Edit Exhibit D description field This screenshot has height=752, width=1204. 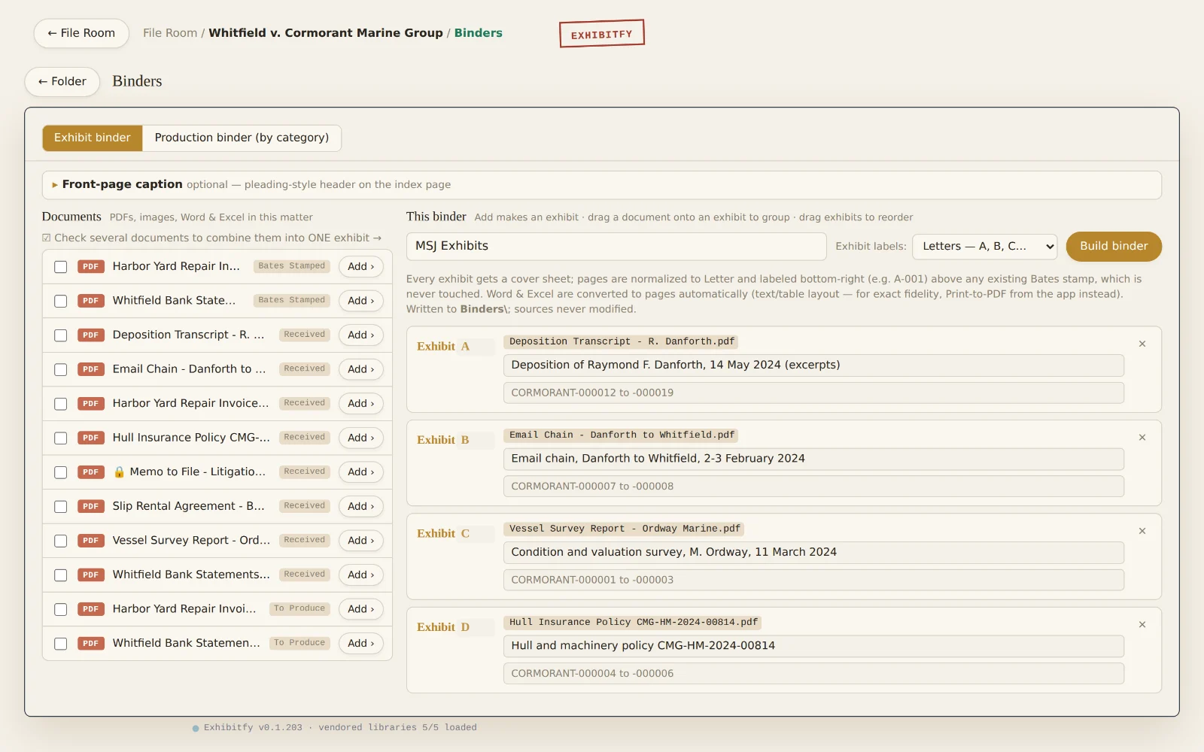813,646
